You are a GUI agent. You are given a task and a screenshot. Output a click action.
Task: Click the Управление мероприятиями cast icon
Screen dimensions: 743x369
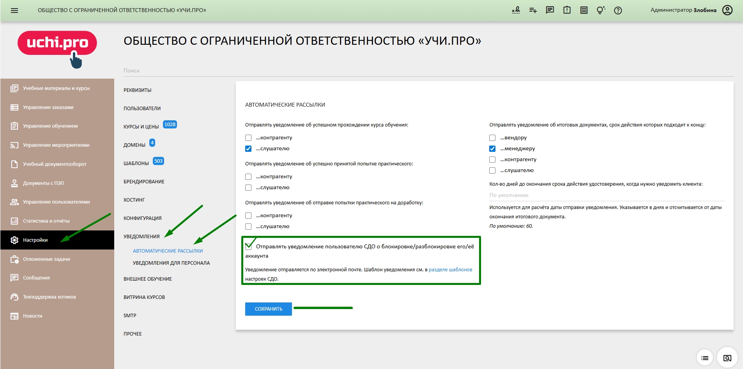pos(14,145)
